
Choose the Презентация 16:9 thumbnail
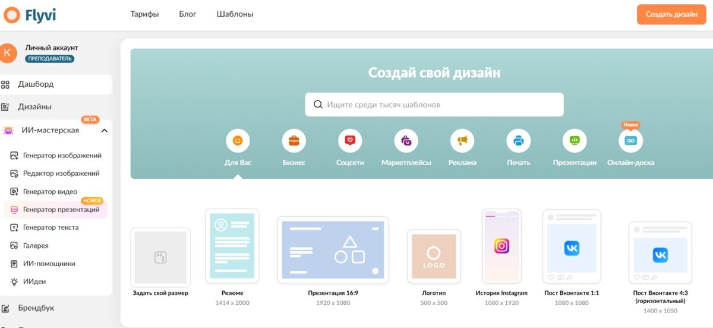pos(333,250)
